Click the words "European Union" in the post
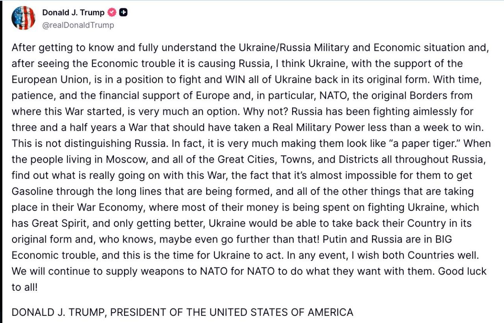 coord(50,80)
